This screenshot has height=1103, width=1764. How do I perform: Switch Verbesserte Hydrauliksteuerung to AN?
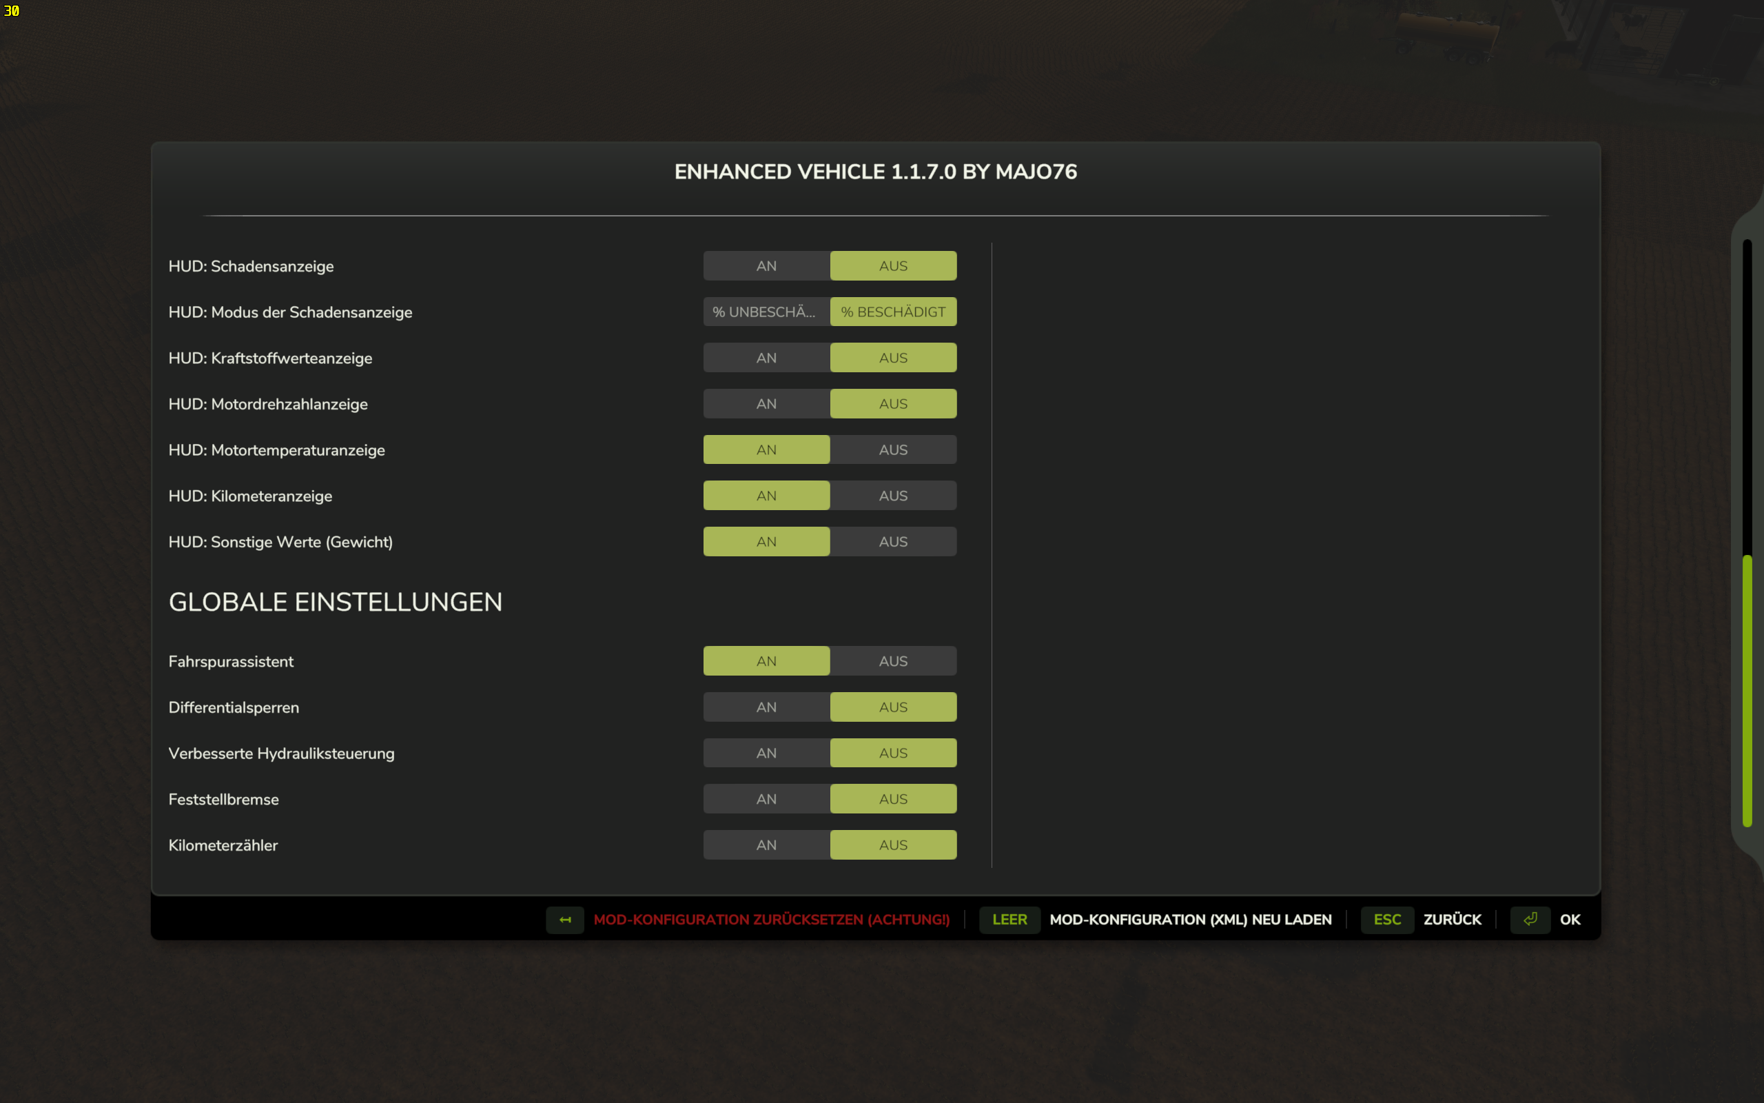[x=766, y=753]
